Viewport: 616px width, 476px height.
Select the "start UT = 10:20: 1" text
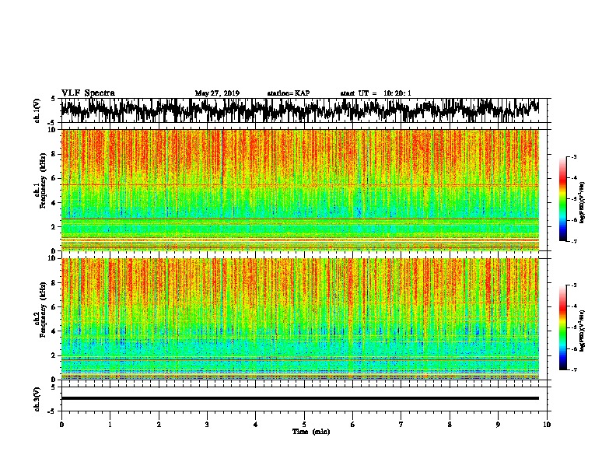click(x=376, y=93)
